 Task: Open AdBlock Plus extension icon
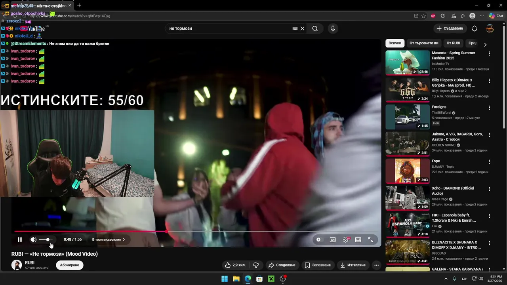(x=433, y=16)
